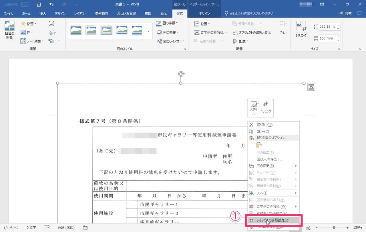Choose 切り取り from the context menu
Viewport: 366px width, 232px height.
(274, 125)
